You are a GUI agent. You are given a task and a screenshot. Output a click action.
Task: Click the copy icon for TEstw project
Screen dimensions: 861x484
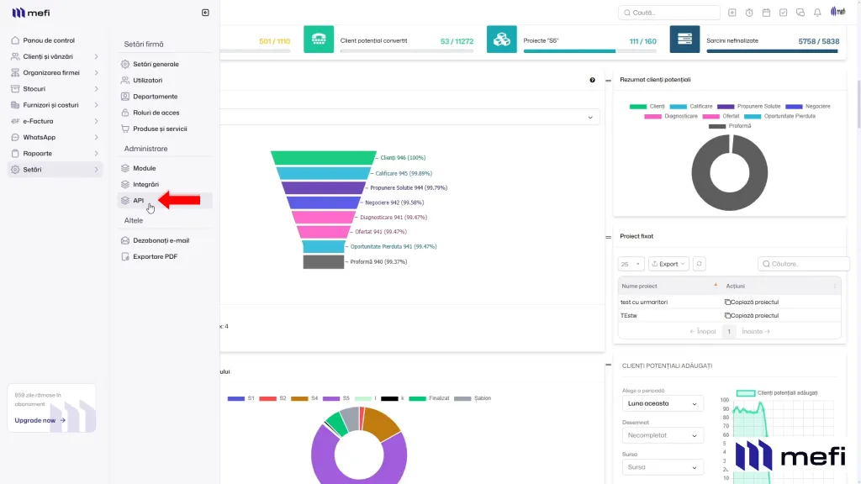point(727,316)
